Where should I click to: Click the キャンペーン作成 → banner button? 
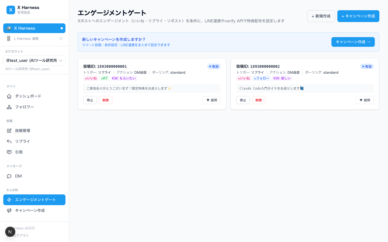pos(353,42)
